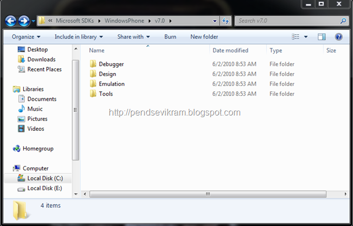This screenshot has width=353, height=226.
Task: Open recent pages dropdown beside Forward button
Action: click(x=33, y=21)
